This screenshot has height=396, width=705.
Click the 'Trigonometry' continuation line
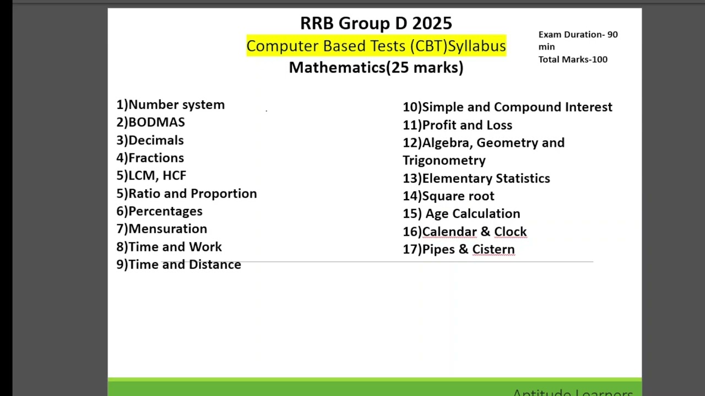pos(444,161)
